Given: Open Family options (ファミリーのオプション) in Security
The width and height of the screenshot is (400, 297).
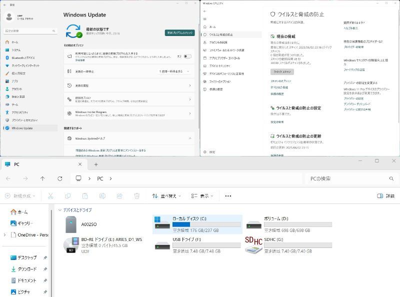Looking at the screenshot, I should click(x=231, y=81).
